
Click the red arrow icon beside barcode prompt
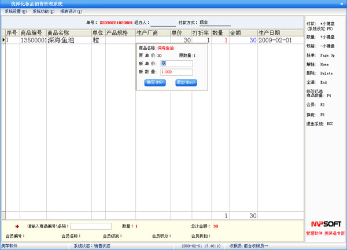(x=17, y=226)
